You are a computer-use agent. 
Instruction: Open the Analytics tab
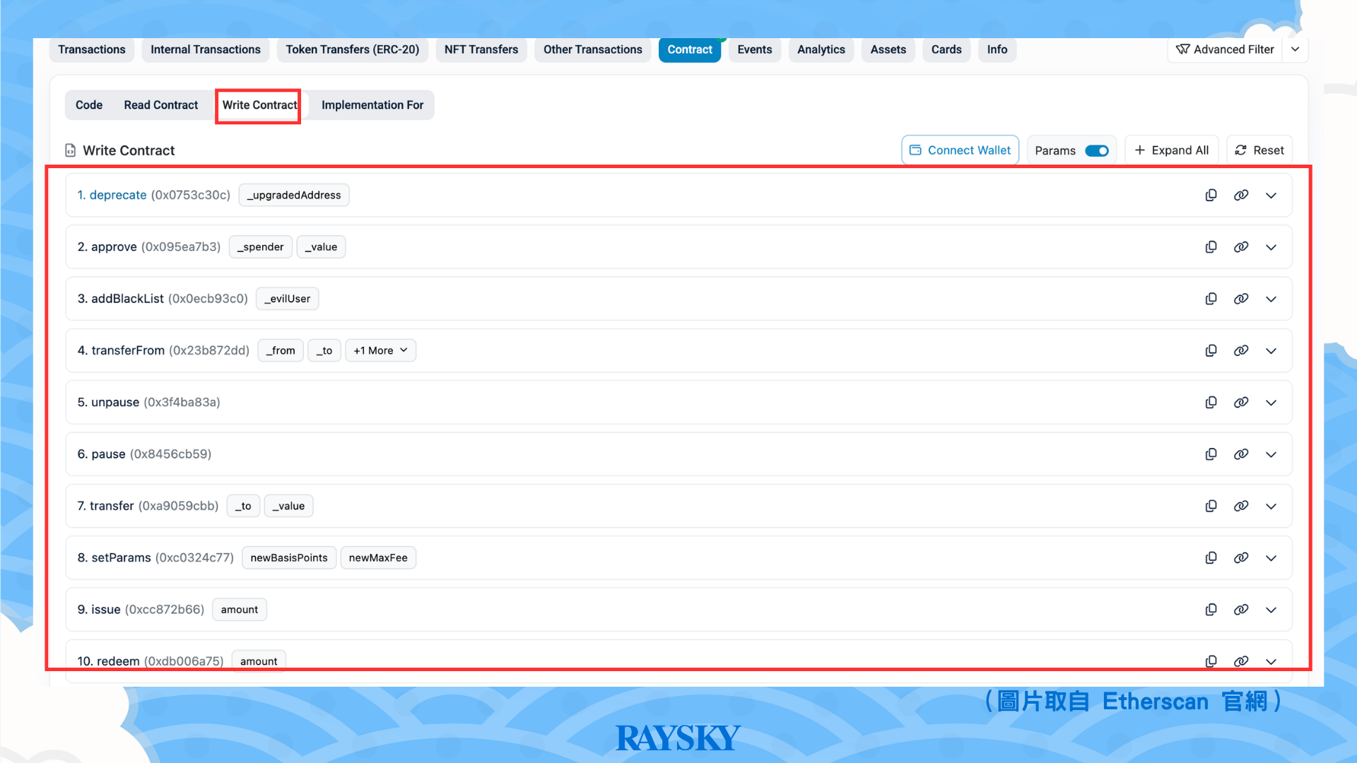tap(821, 49)
